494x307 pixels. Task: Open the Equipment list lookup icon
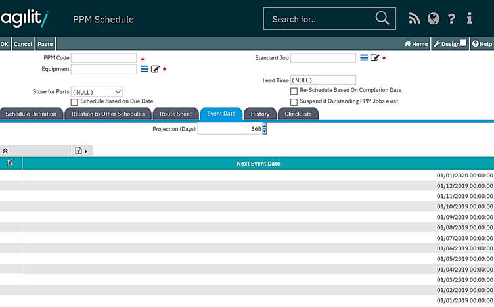tap(145, 69)
